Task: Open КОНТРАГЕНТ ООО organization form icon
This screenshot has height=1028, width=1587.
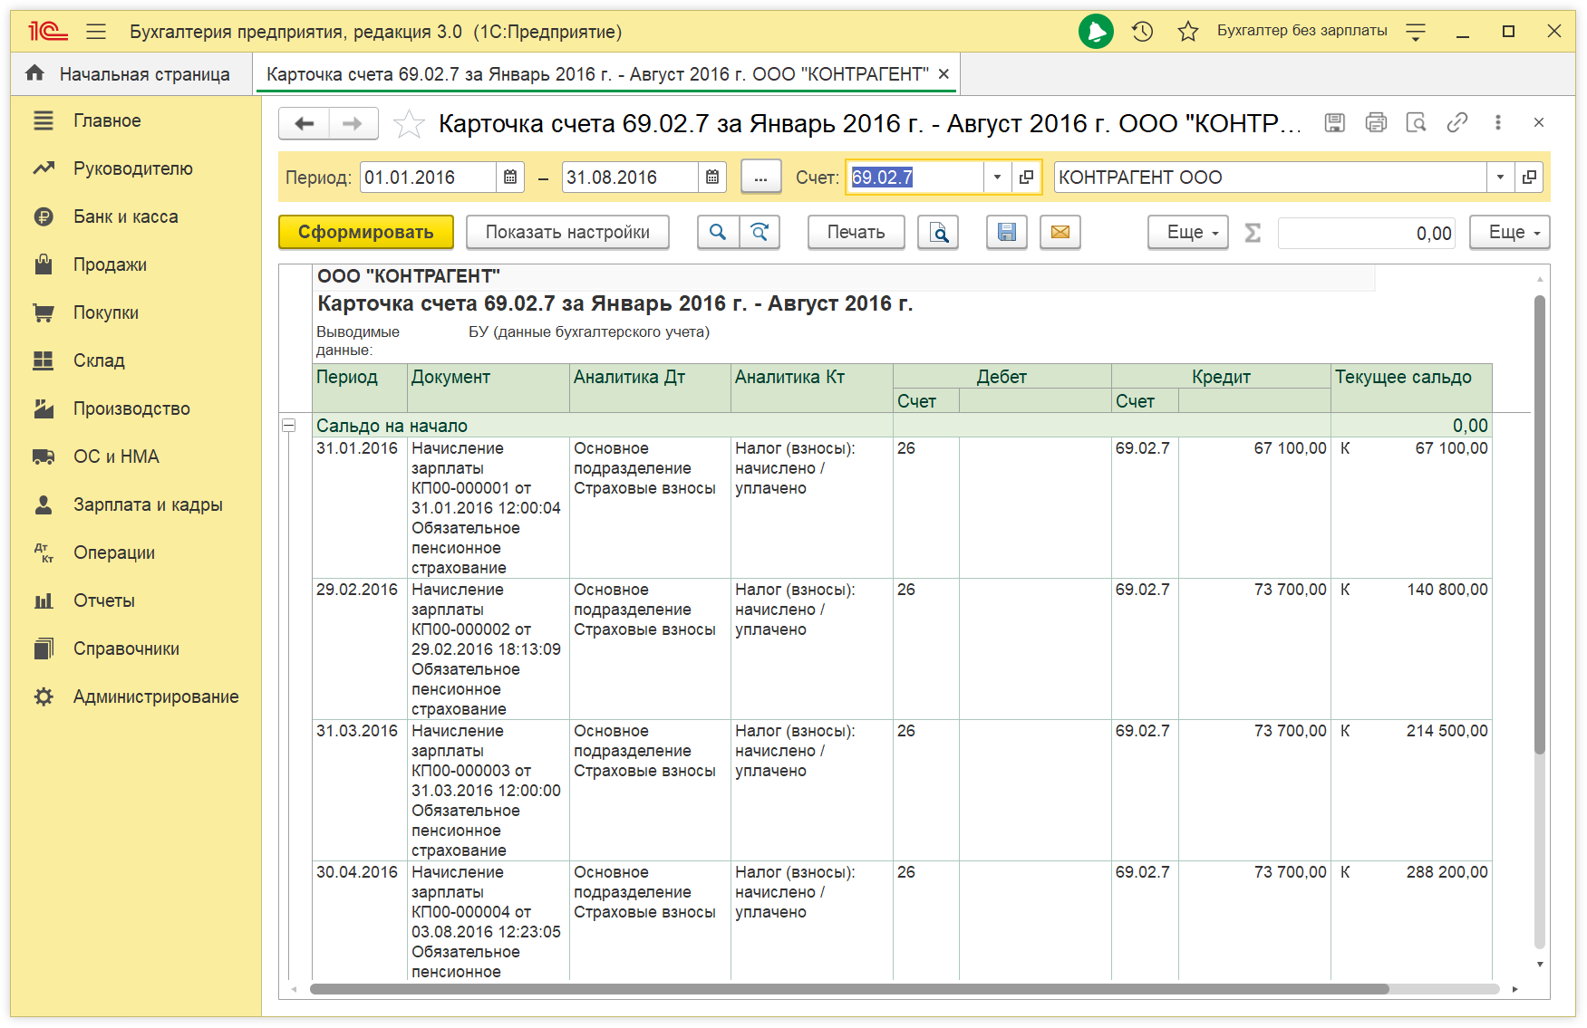Action: tap(1529, 178)
